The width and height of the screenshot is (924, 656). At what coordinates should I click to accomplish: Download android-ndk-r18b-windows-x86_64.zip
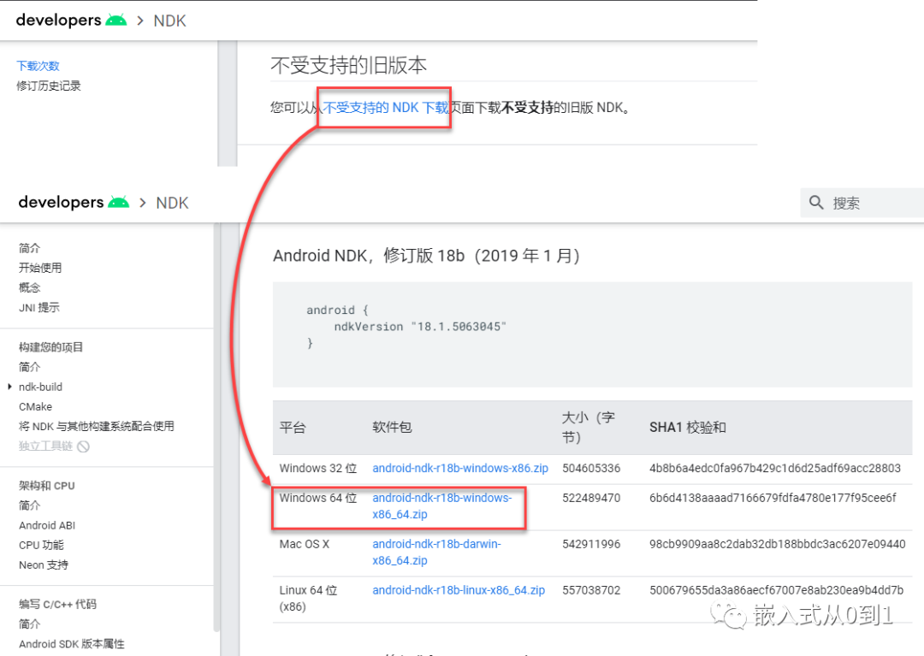coord(442,505)
